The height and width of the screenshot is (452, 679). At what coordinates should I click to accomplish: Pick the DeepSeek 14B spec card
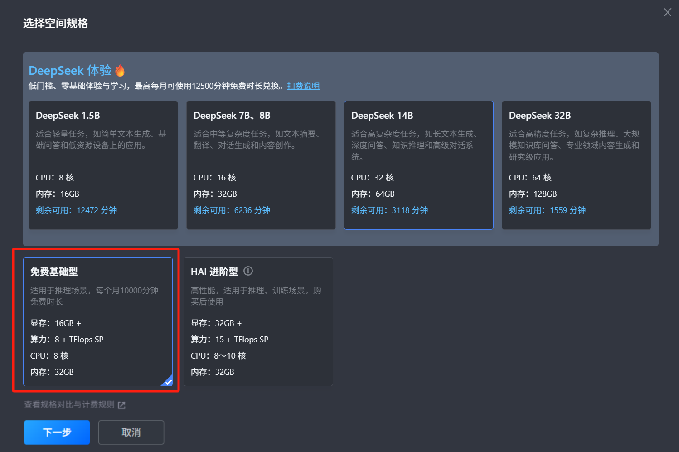[x=419, y=165]
